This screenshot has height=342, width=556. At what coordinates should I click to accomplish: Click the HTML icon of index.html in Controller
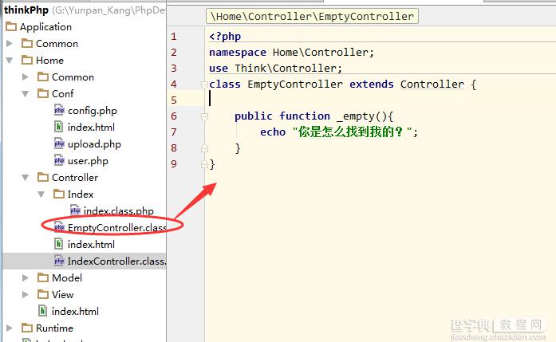click(x=59, y=244)
